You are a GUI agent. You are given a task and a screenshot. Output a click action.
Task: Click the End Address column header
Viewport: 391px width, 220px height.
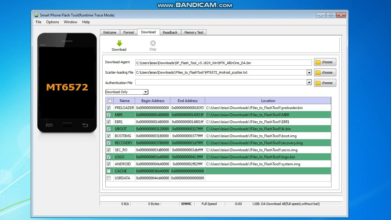click(188, 101)
